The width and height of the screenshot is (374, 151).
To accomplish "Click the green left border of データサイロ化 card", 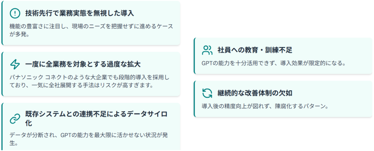I will 2,127.
